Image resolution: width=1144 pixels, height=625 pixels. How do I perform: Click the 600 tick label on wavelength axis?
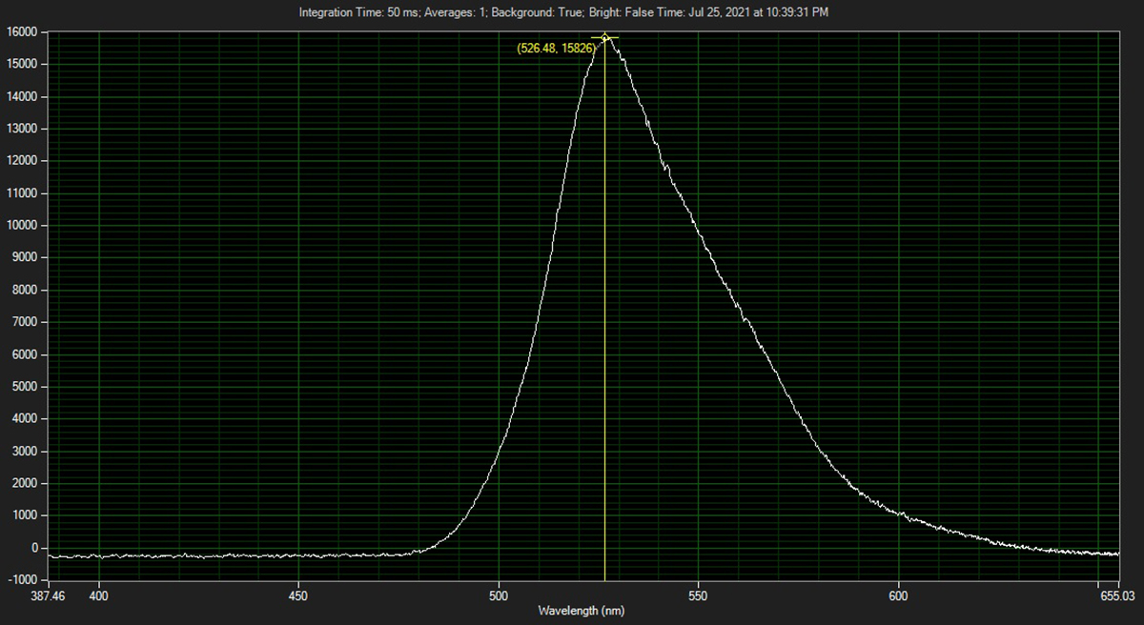899,595
